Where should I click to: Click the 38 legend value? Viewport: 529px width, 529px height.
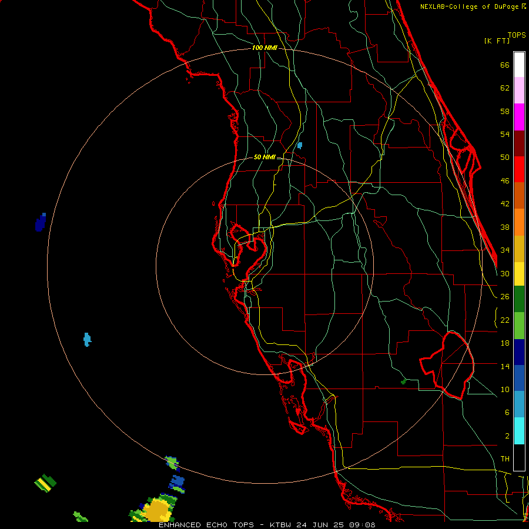505,227
